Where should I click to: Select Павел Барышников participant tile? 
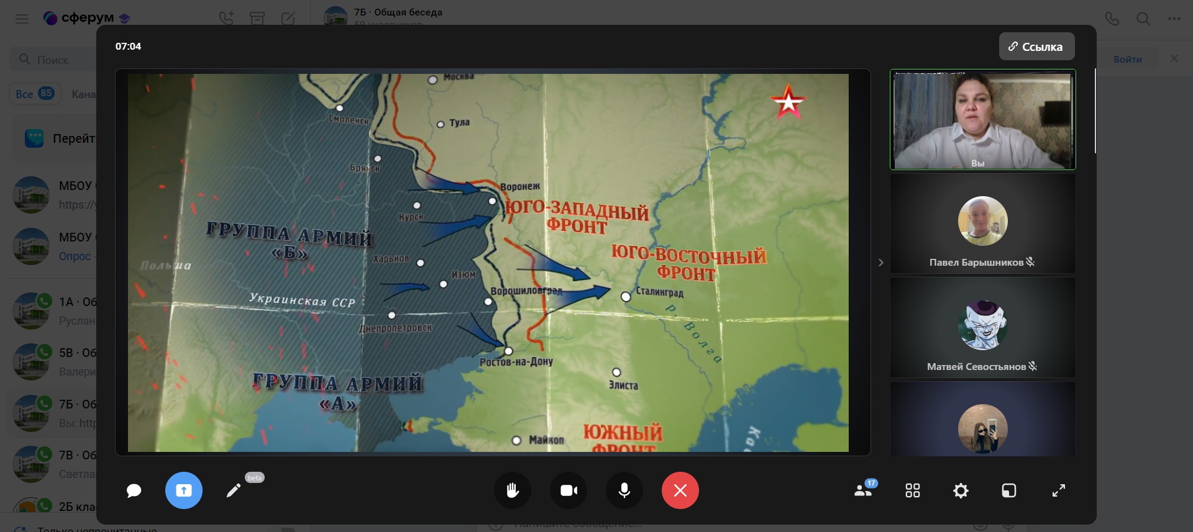pos(983,223)
